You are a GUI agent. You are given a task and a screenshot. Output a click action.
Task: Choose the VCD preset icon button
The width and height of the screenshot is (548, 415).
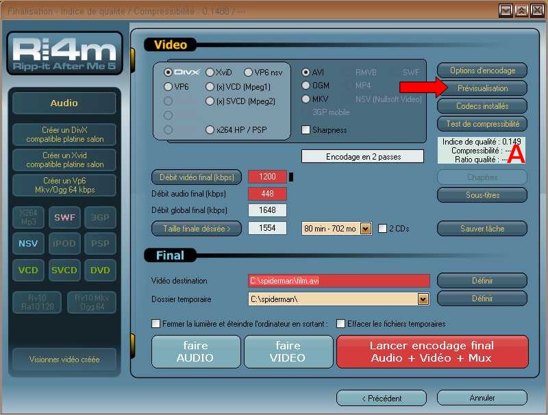[x=28, y=270]
